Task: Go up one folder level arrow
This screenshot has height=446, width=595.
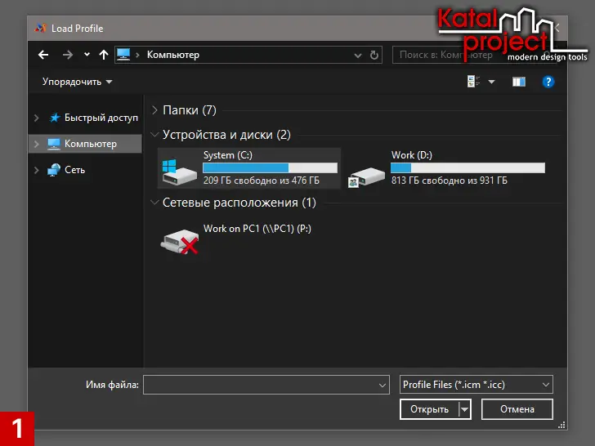Action: 104,55
